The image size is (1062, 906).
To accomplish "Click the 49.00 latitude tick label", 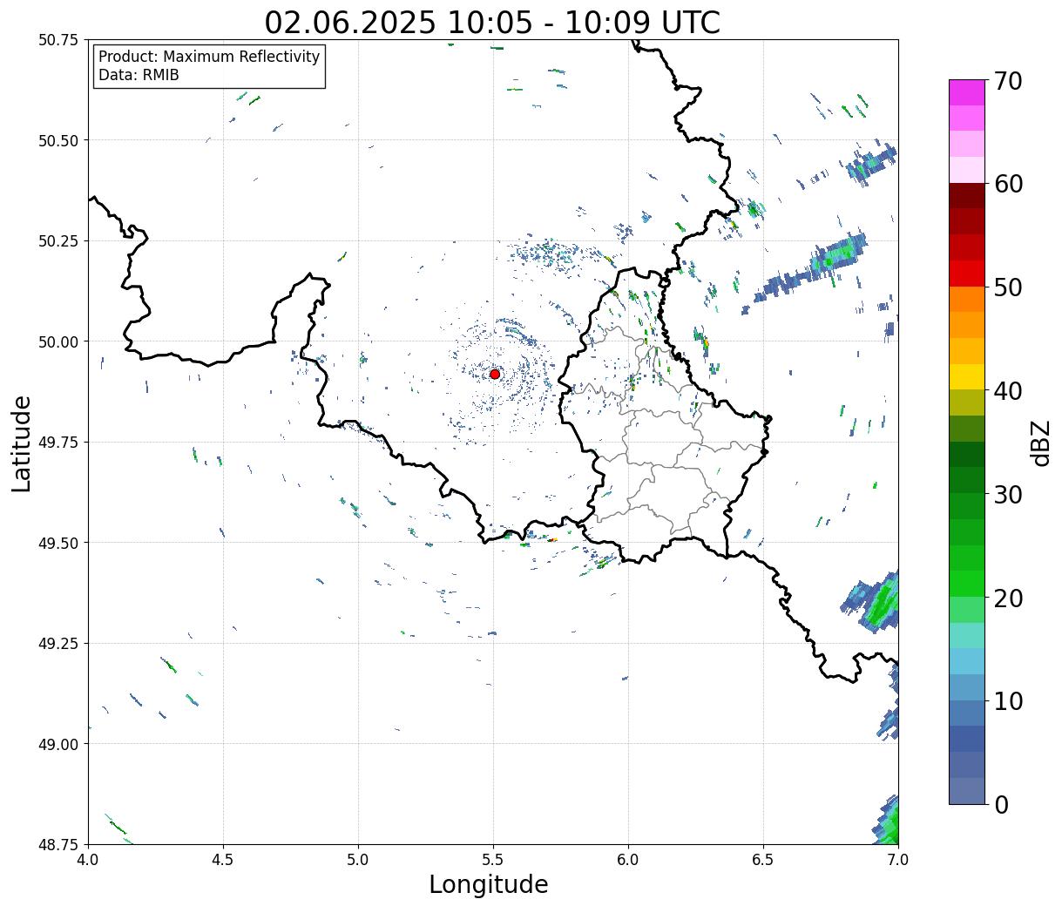I will point(58,744).
